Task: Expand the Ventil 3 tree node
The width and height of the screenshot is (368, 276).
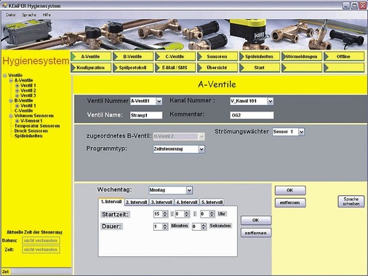Action: tap(17, 95)
